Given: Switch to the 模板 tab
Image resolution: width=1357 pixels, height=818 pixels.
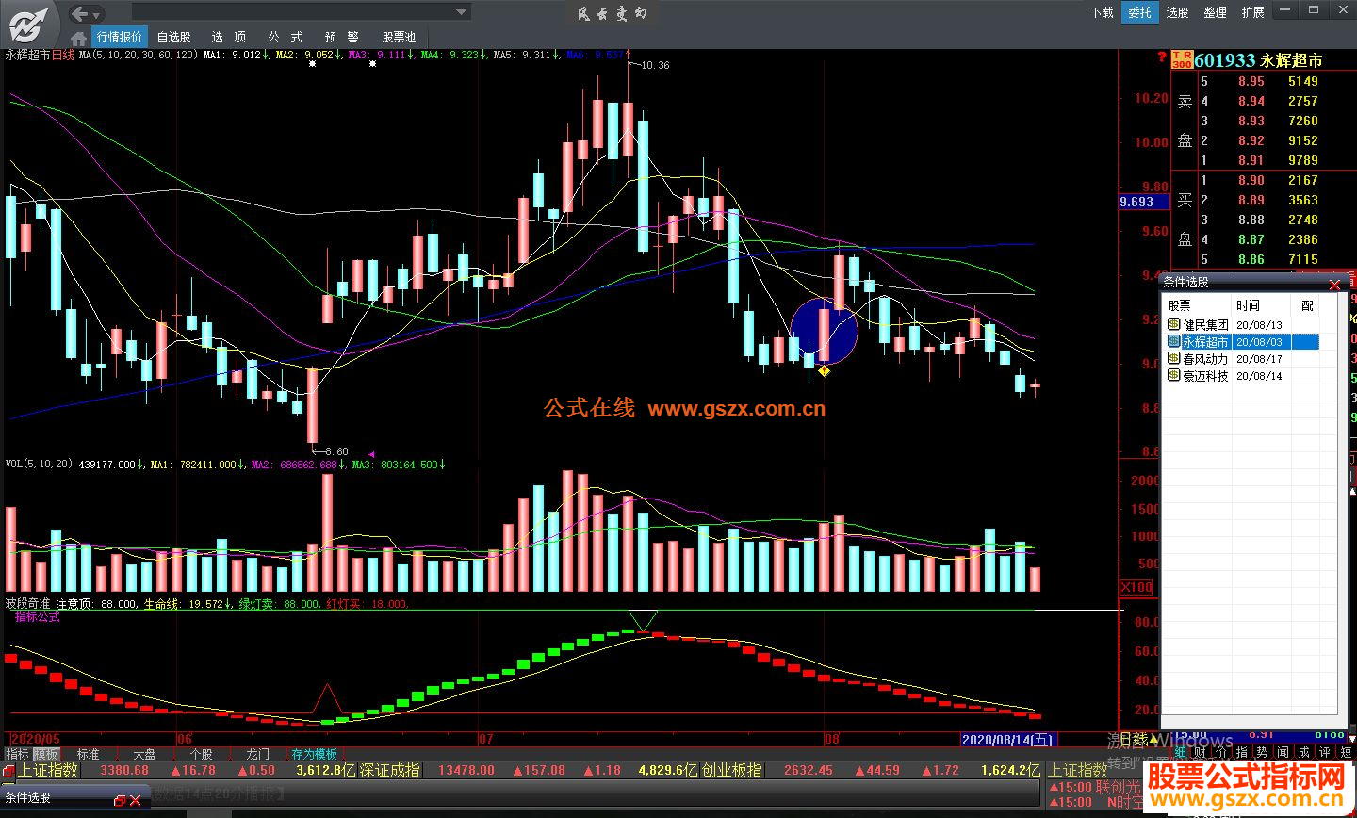Looking at the screenshot, I should [46, 755].
